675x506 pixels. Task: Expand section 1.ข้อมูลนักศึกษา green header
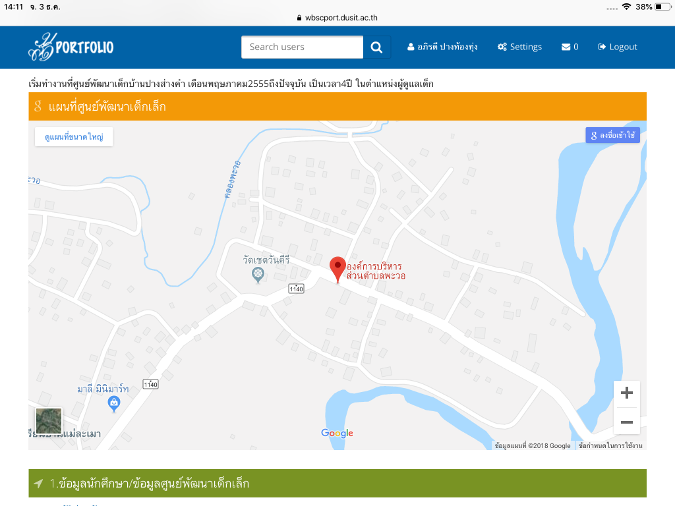pos(337,484)
